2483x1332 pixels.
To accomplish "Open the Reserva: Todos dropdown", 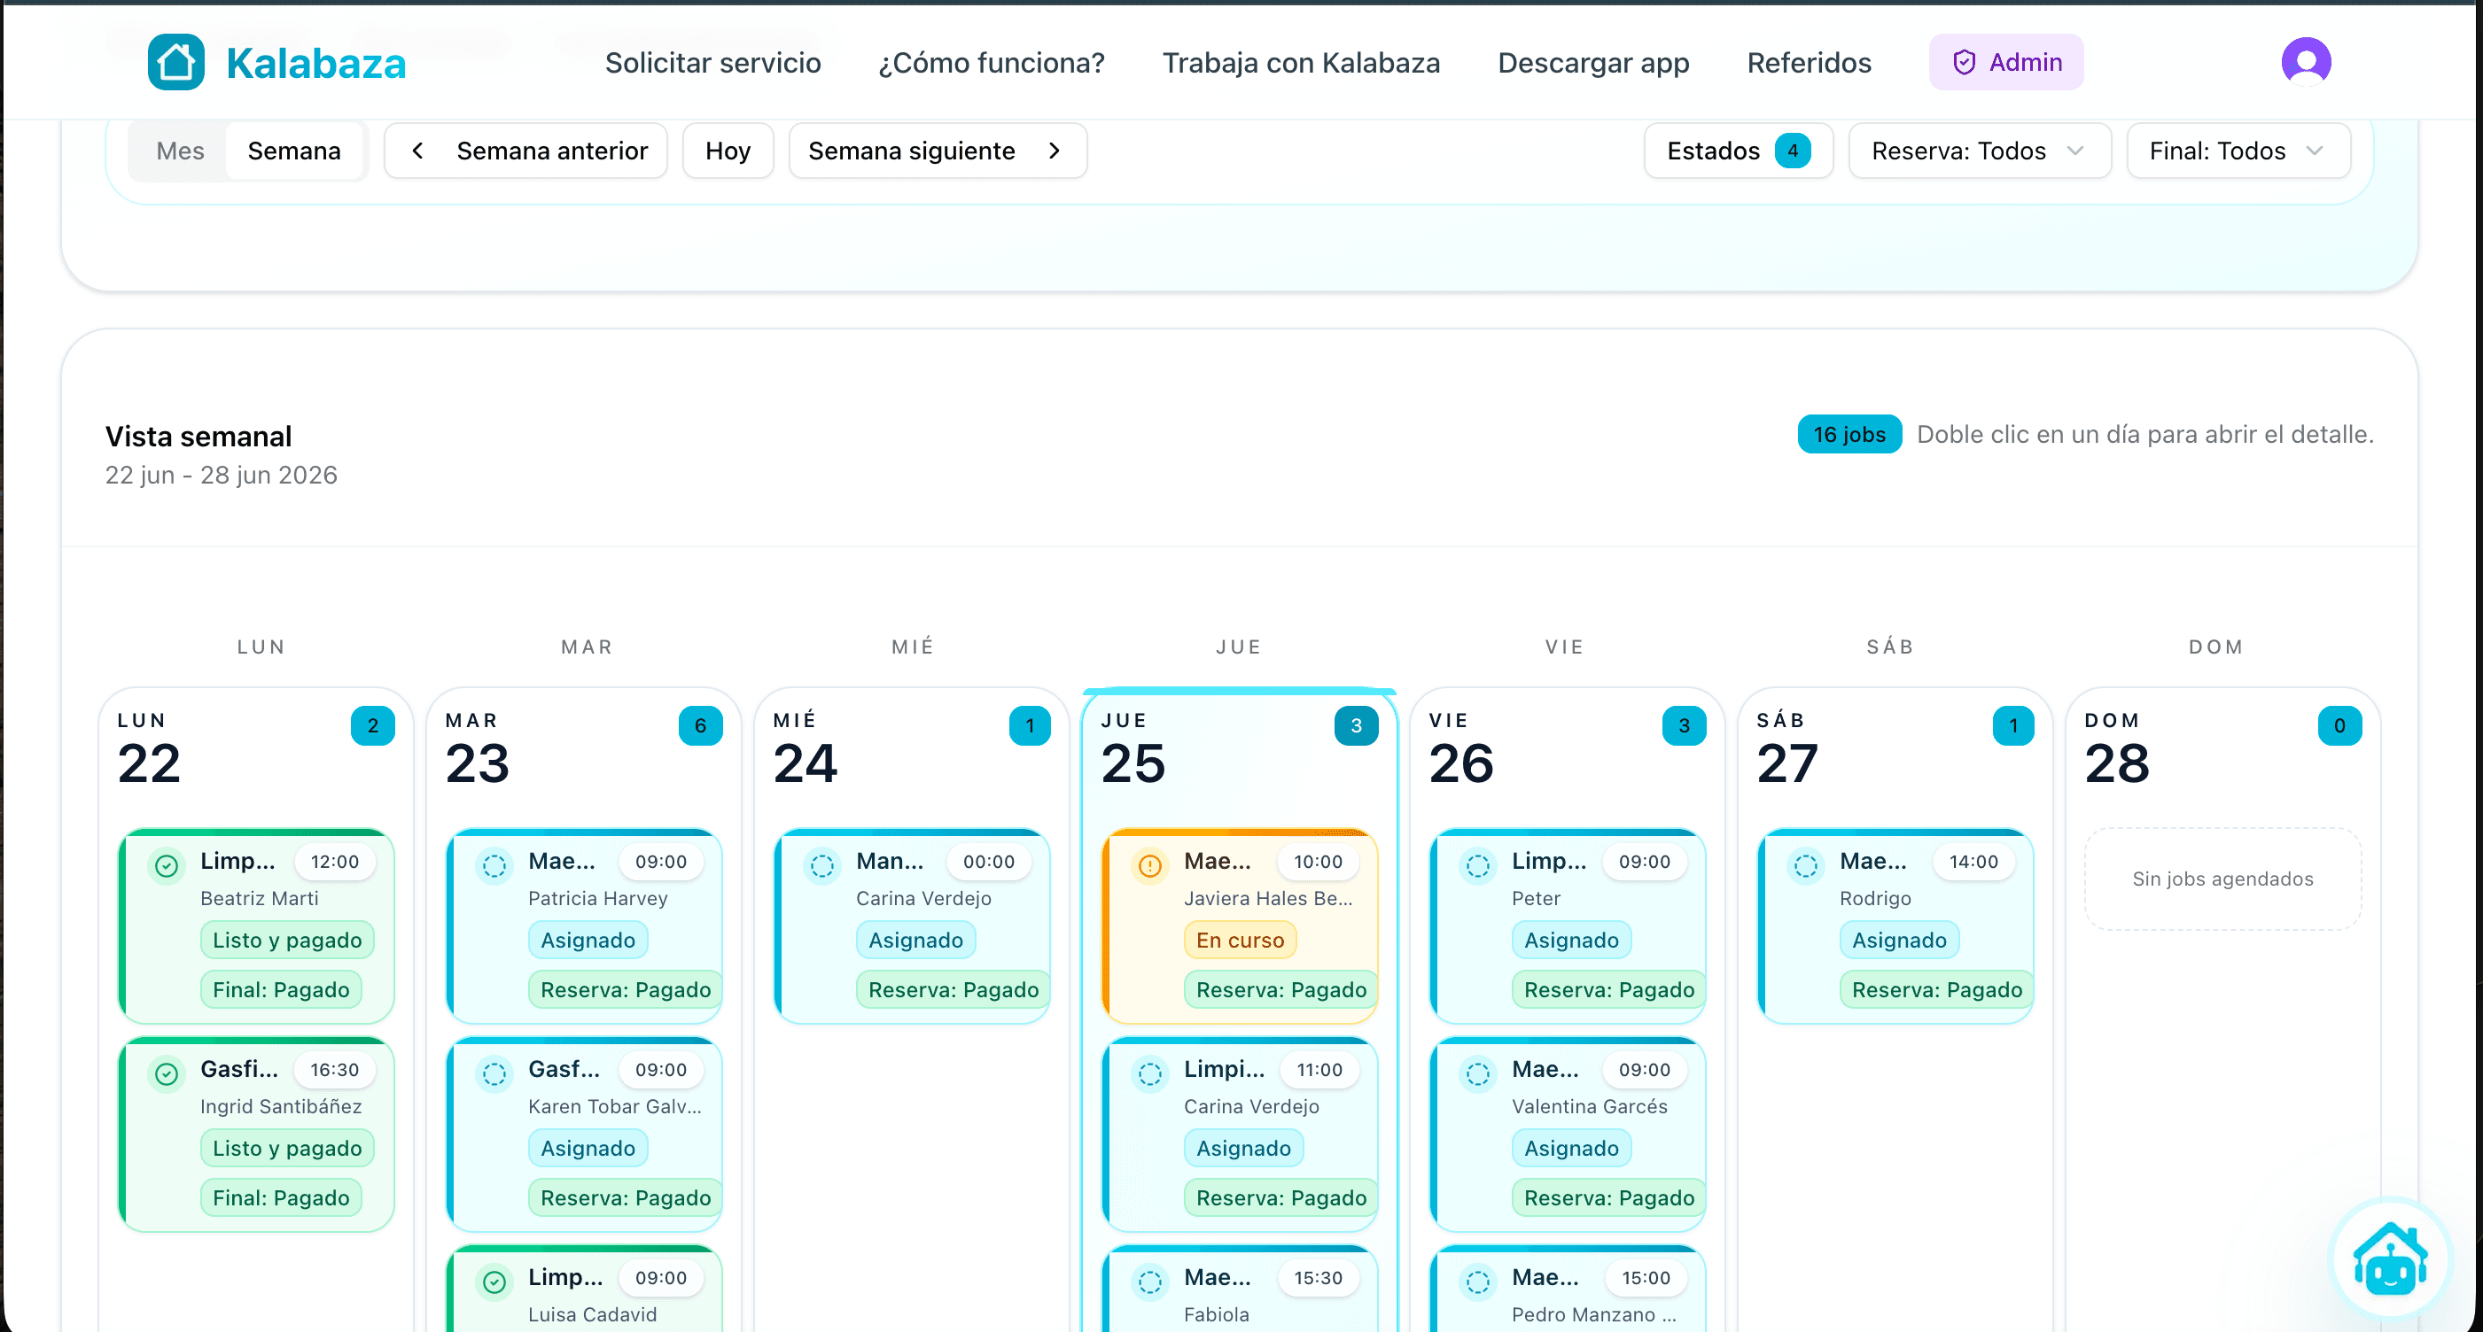I will (x=1979, y=151).
